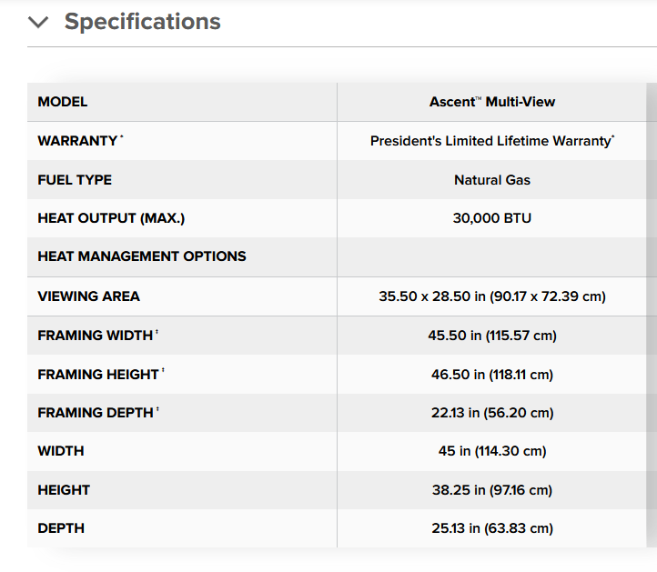Screen dimensions: 657x572
Task: Select the Natural Gas value
Action: (491, 180)
